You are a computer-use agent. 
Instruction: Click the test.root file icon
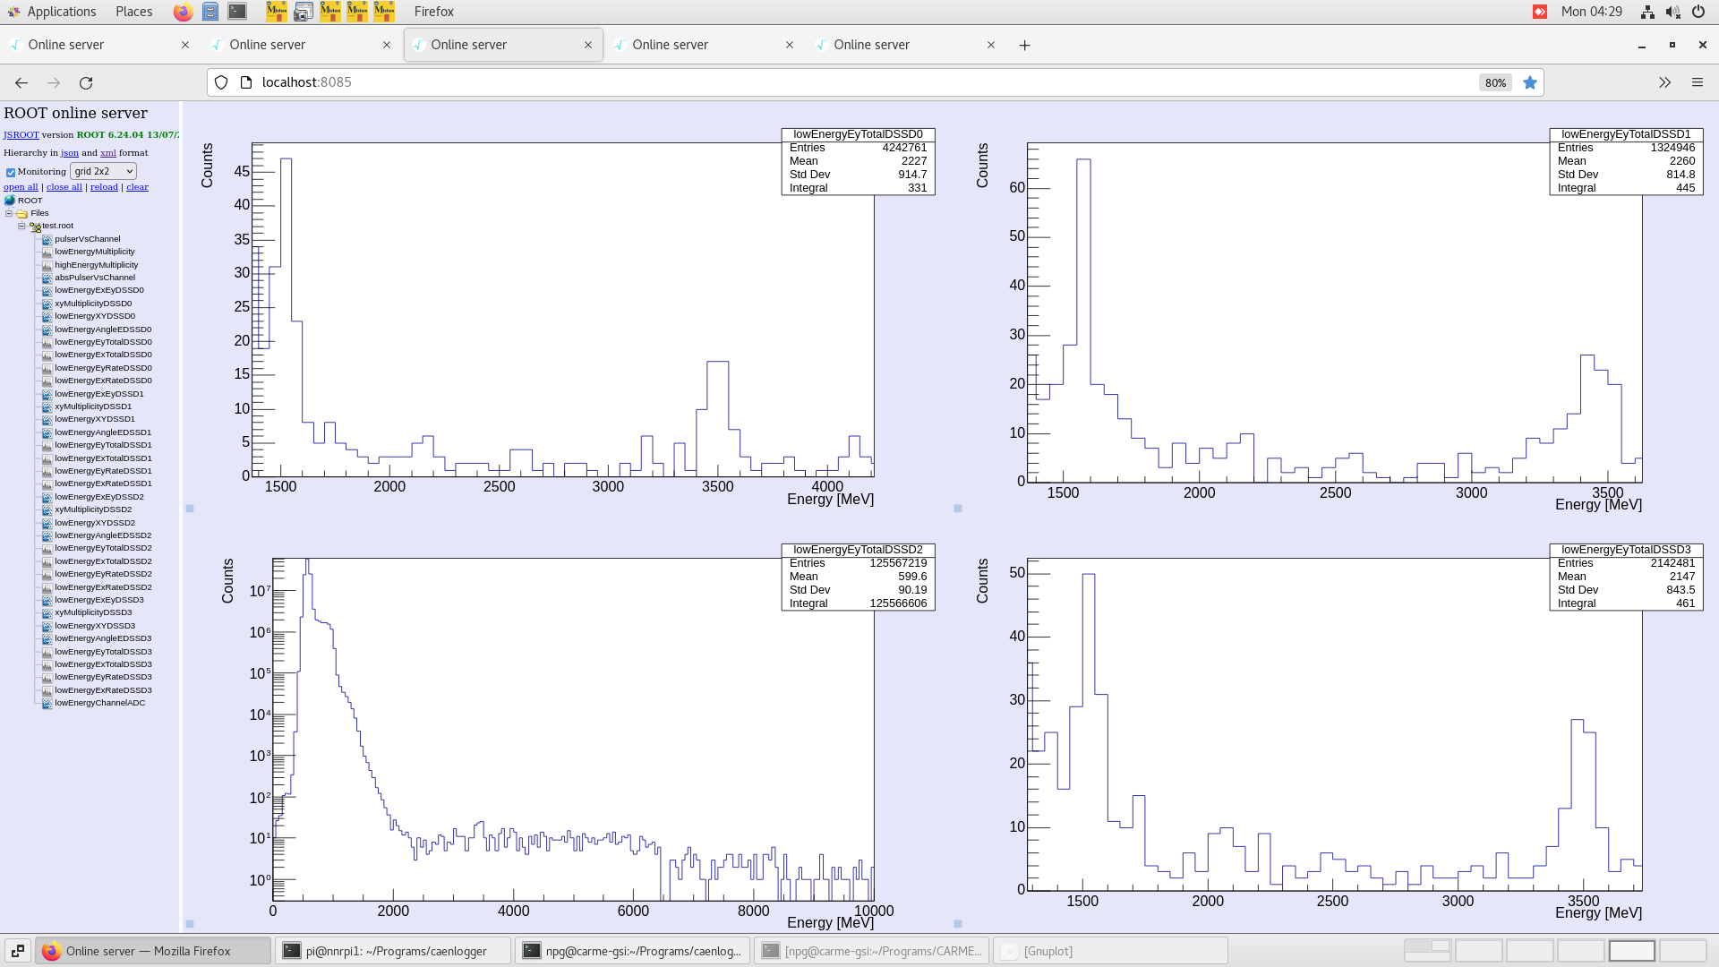[x=34, y=226]
